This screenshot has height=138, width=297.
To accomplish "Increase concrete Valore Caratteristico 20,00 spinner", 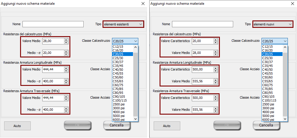I will [215, 40].
